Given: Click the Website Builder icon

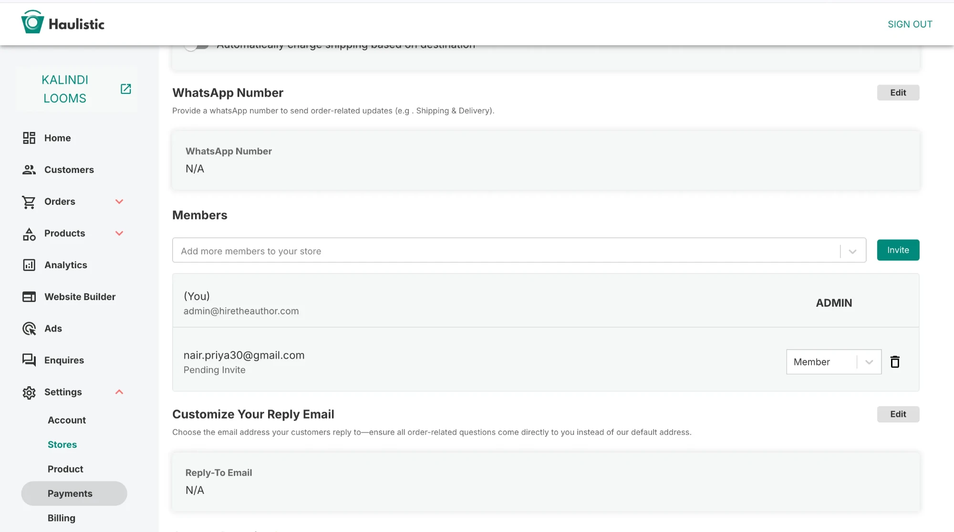Looking at the screenshot, I should [29, 297].
